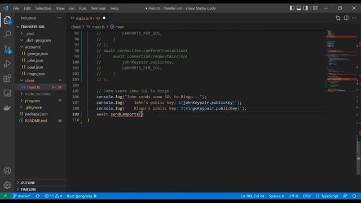Click the VS Code logo icon

click(6, 8)
